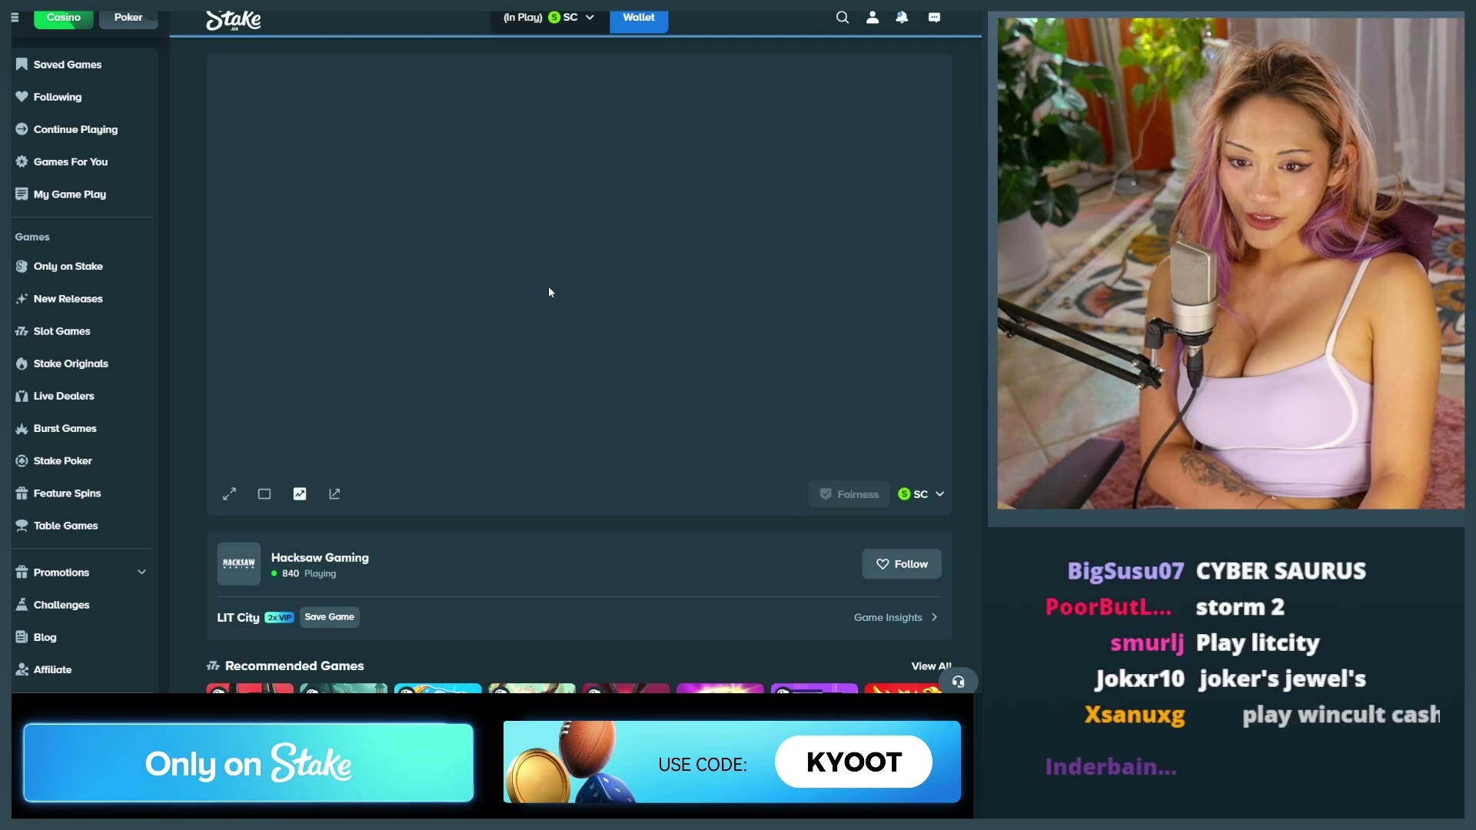
Task: Click the Hacksaw Gaming provider logo
Action: point(239,564)
